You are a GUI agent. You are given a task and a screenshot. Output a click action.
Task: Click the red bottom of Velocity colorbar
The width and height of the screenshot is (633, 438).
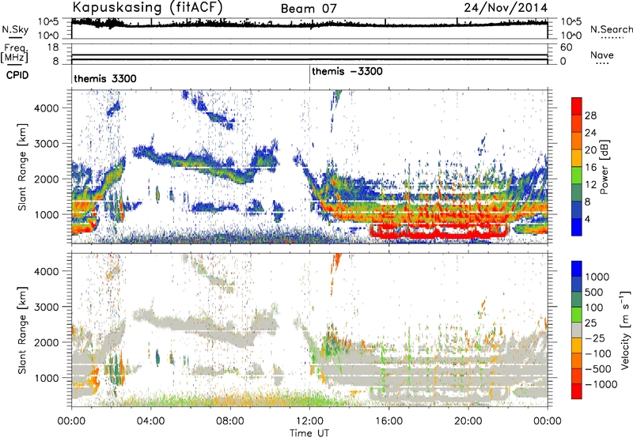(x=577, y=391)
